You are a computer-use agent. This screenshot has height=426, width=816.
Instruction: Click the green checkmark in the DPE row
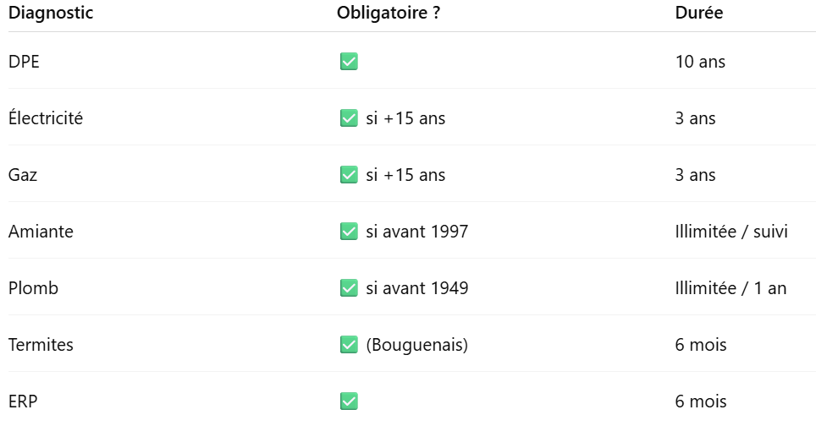coord(348,62)
